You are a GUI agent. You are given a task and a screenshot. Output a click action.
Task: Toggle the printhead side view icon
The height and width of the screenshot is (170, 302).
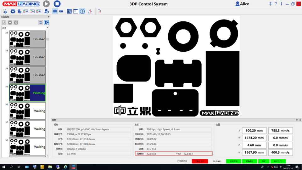point(61,11)
